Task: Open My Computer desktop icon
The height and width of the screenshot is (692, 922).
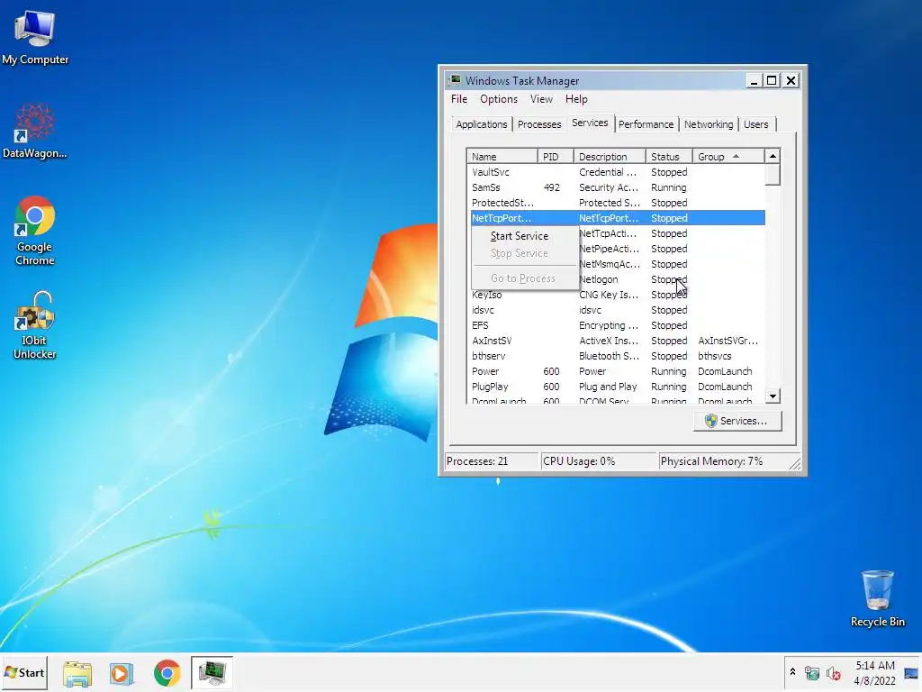Action: point(35,38)
